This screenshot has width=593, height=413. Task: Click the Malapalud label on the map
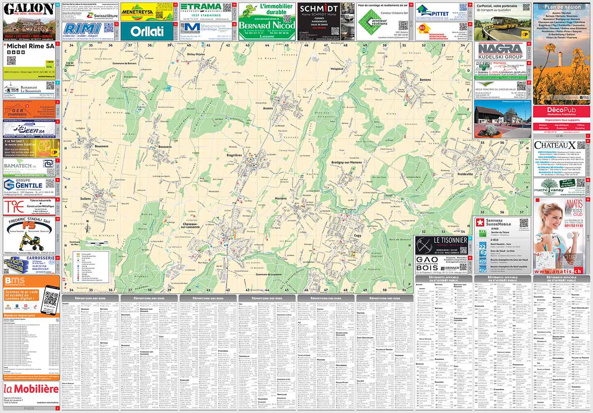(x=337, y=68)
